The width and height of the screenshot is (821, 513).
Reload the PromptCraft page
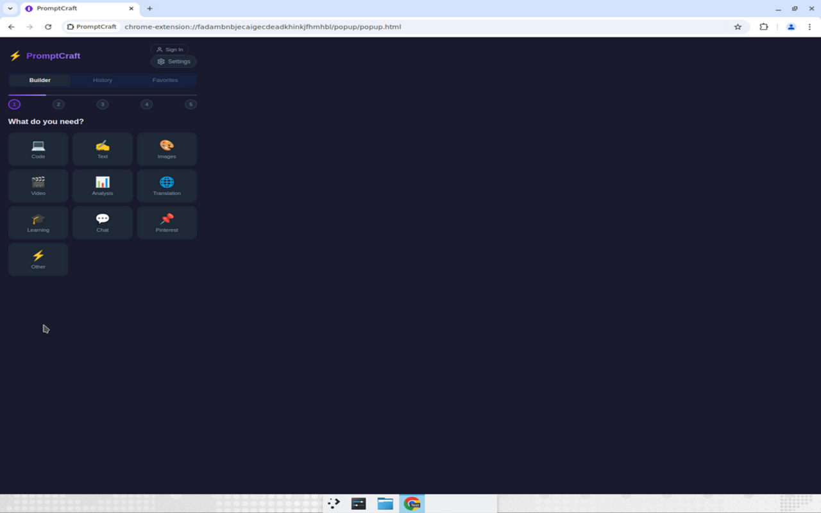(48, 27)
